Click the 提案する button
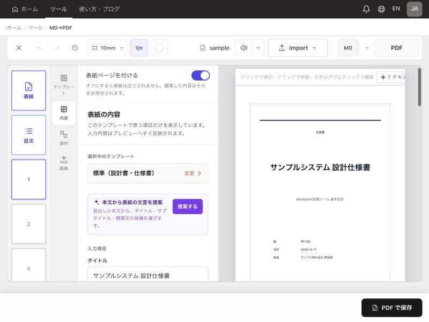Image resolution: width=429 pixels, height=322 pixels. [x=187, y=207]
